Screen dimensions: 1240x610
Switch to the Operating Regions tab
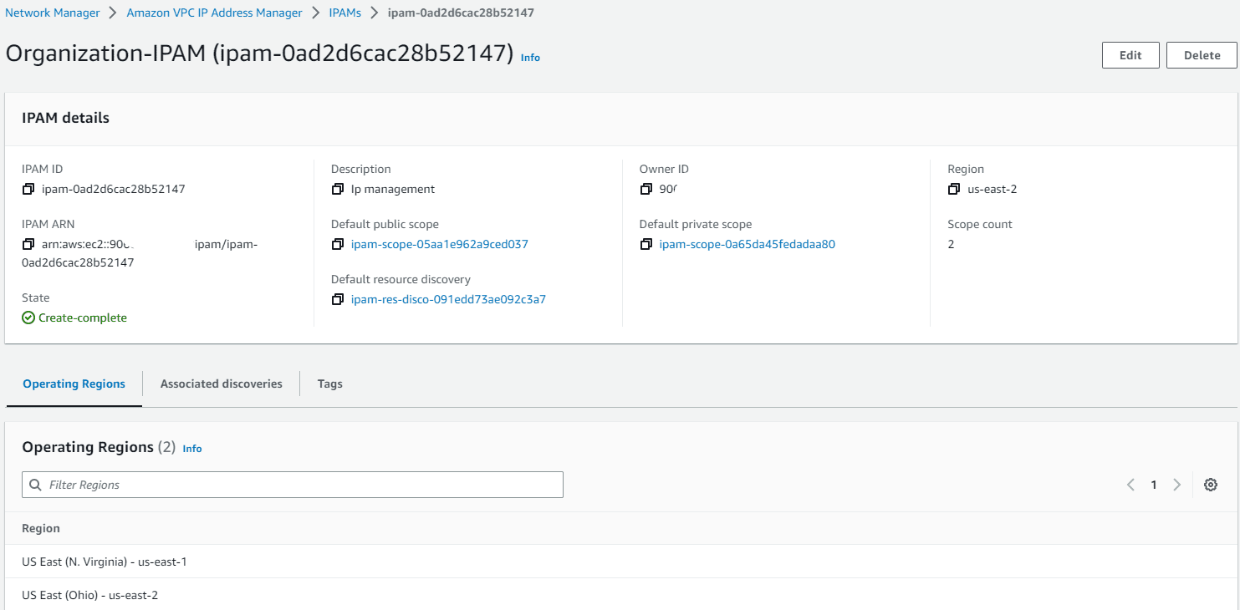[74, 384]
